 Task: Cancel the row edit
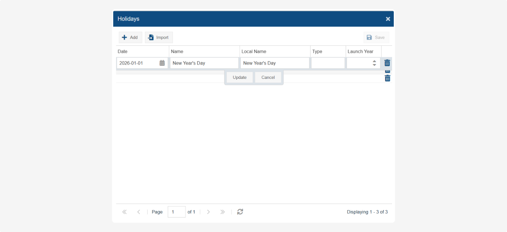pos(268,78)
